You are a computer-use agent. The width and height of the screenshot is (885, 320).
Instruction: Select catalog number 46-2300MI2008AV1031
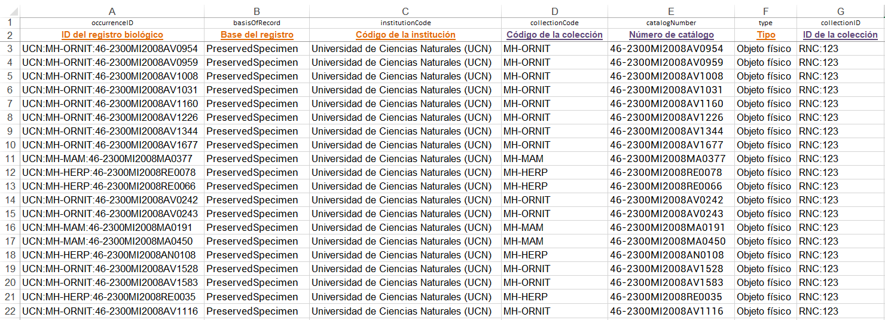tap(671, 90)
